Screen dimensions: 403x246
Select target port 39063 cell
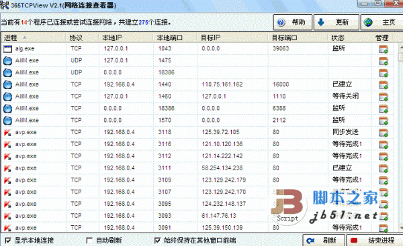tap(281, 48)
